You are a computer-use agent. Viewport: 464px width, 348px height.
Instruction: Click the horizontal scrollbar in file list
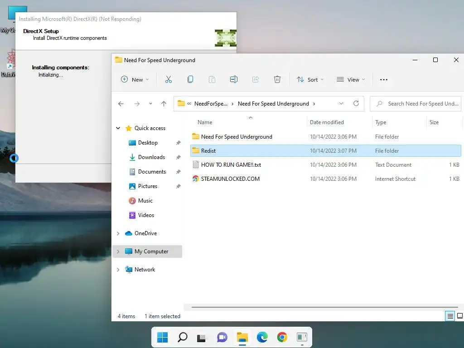coord(324,307)
